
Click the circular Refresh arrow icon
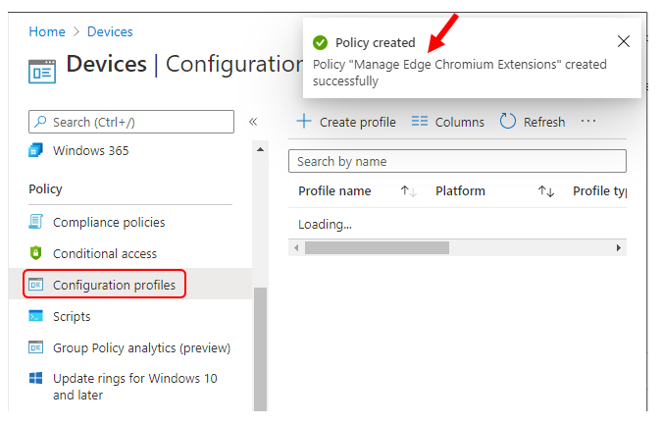(x=508, y=121)
